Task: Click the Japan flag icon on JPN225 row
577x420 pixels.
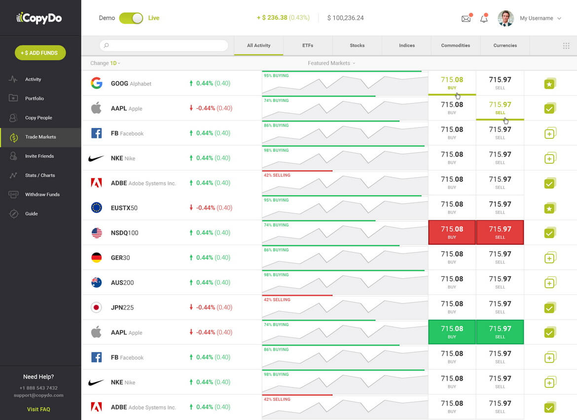Action: click(x=96, y=307)
